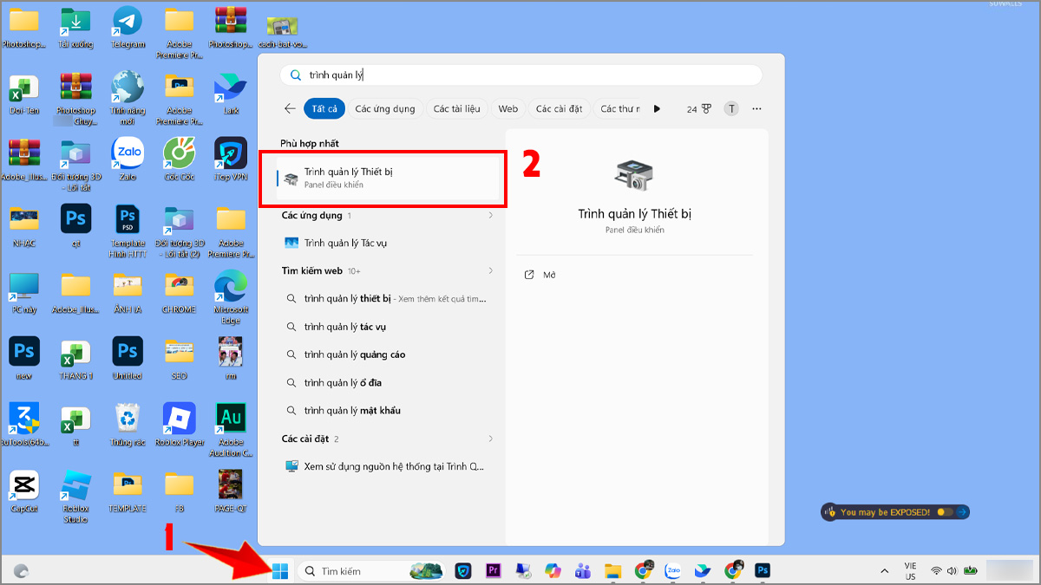Launch Microsoft Teams from the taskbar
This screenshot has width=1041, height=585.
[x=583, y=570]
